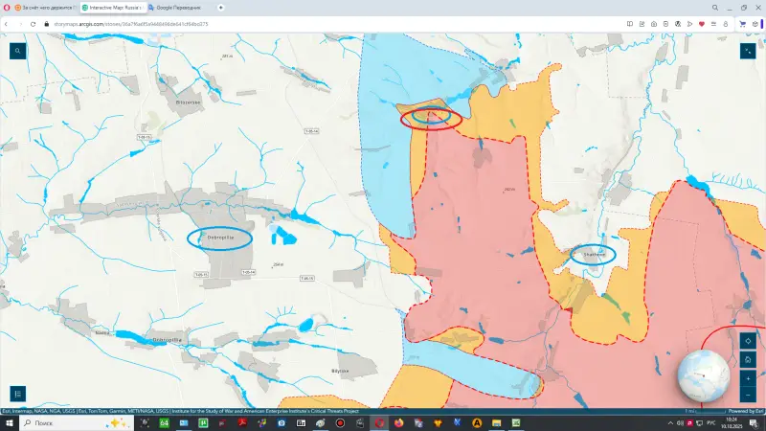Click the red-circled settlement on the map

click(431, 118)
